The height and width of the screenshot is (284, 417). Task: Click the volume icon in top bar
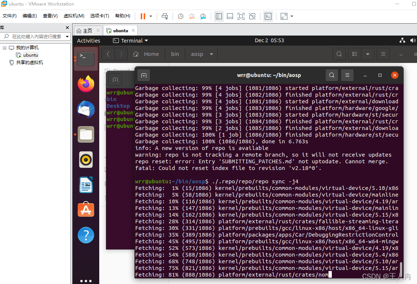pos(413,40)
